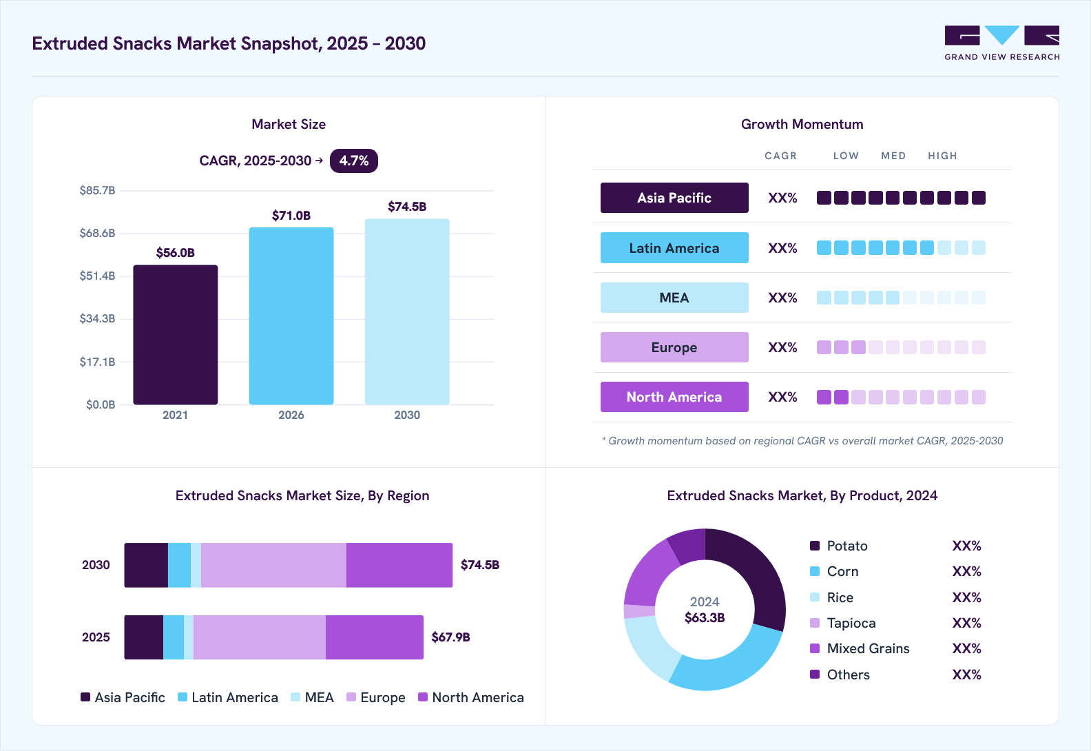
Task: Click the North America region button
Action: coord(674,397)
